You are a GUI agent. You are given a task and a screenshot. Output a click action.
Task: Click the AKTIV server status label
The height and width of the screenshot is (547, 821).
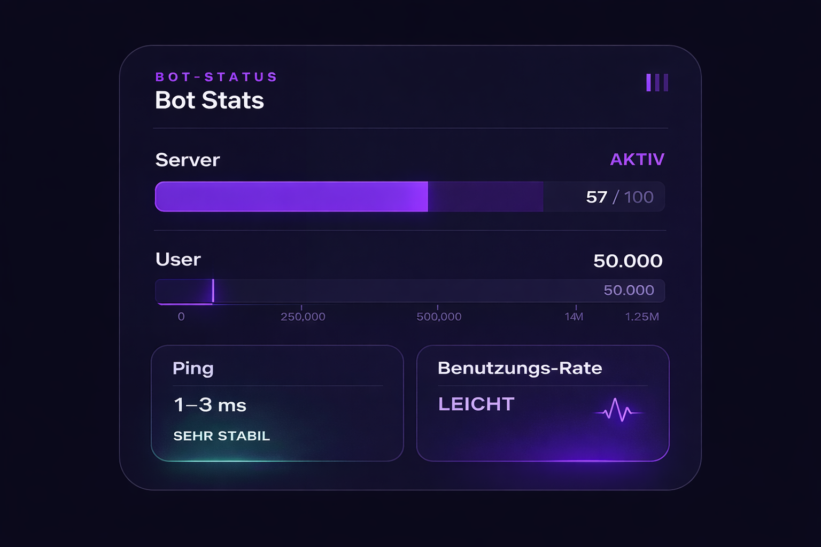[637, 159]
